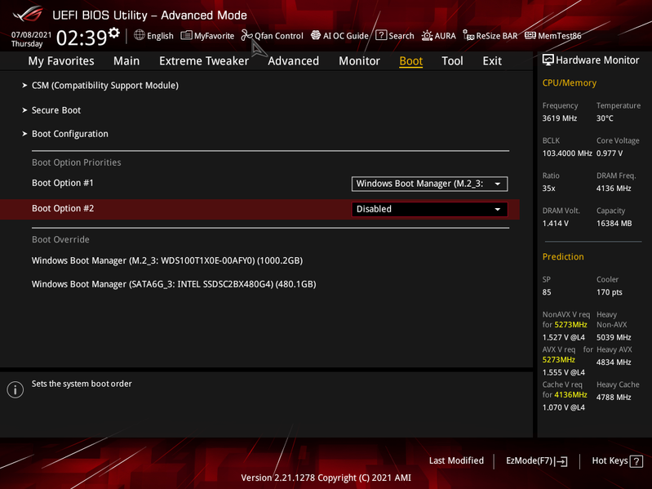Click the 16384 MB capacity value

click(x=614, y=224)
